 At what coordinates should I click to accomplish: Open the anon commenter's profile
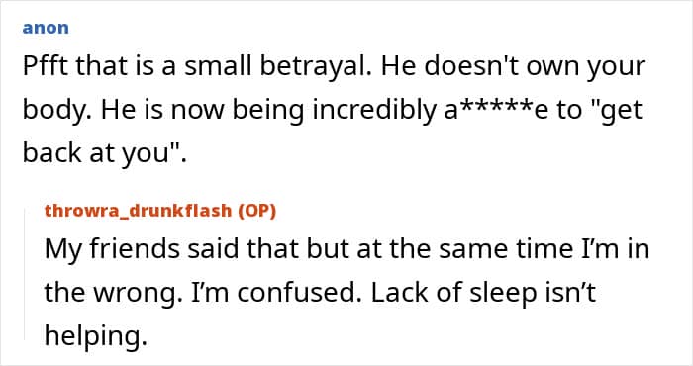[46, 28]
